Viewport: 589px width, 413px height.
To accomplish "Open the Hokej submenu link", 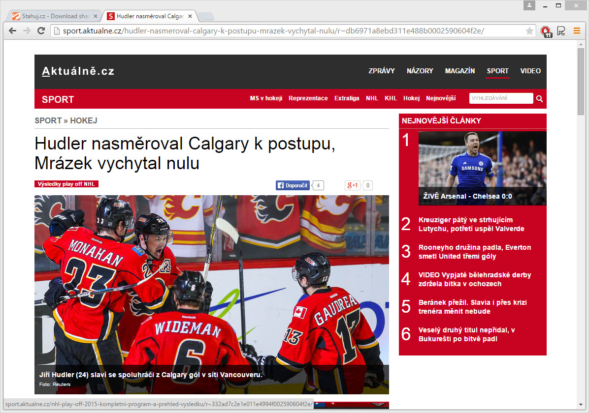I will (411, 98).
